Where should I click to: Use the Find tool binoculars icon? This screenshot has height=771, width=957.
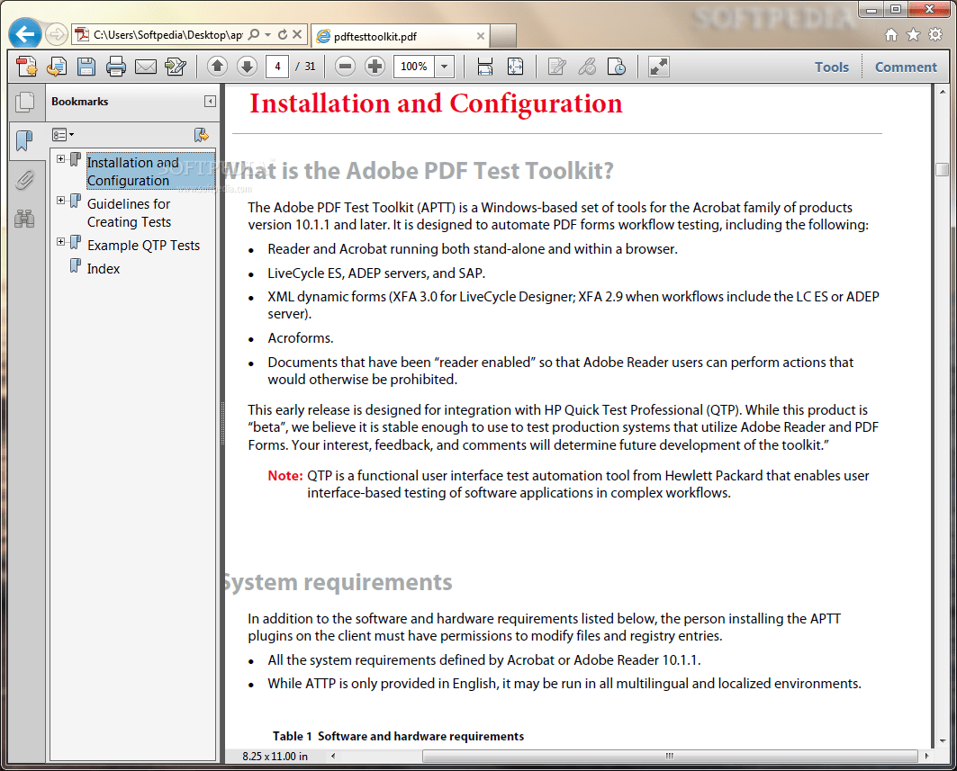(25, 218)
